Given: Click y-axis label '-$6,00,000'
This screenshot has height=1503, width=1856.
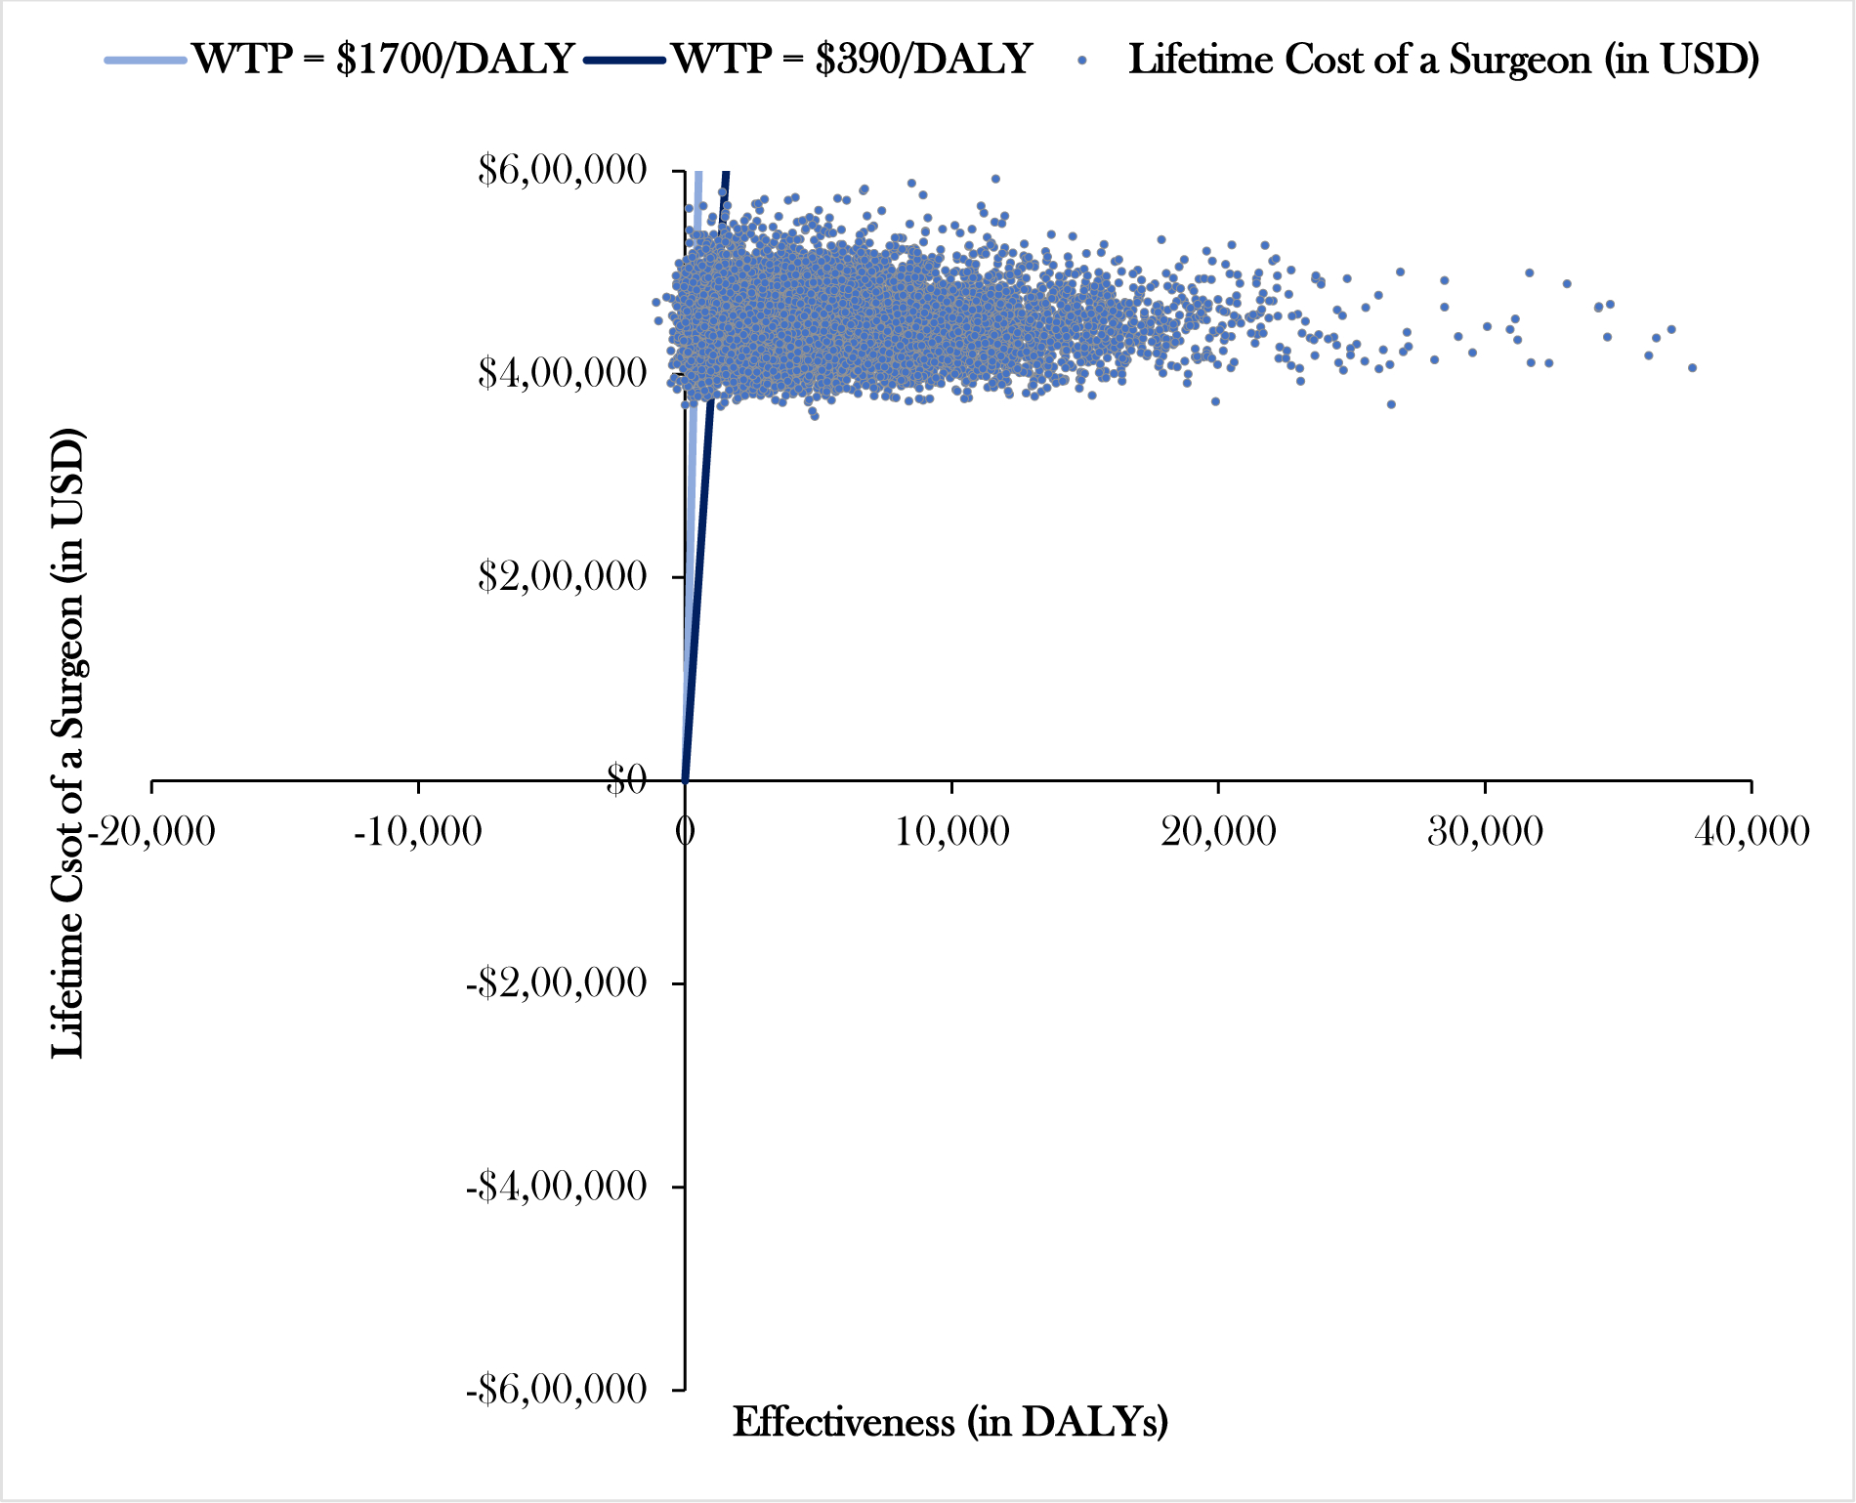Looking at the screenshot, I should coord(556,1389).
